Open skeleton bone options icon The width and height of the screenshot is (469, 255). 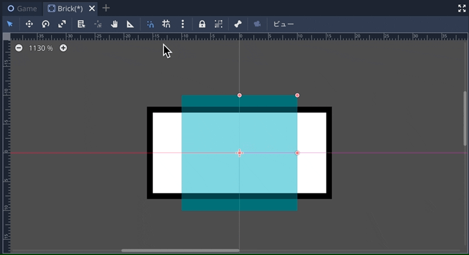(x=238, y=24)
